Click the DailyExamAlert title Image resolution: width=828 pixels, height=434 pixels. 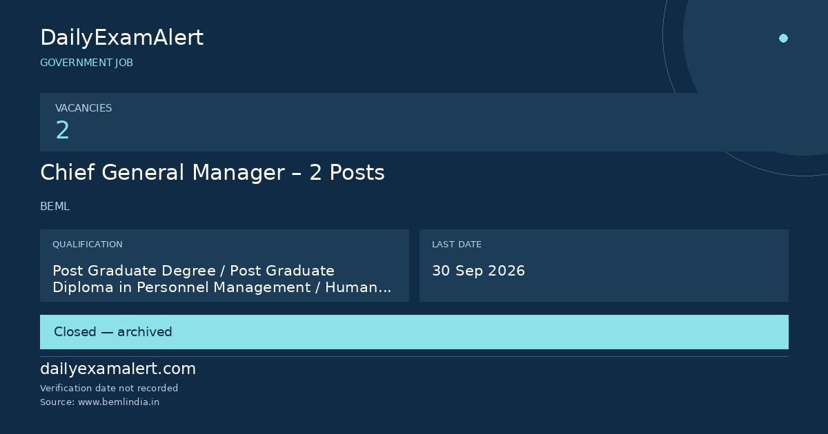121,38
